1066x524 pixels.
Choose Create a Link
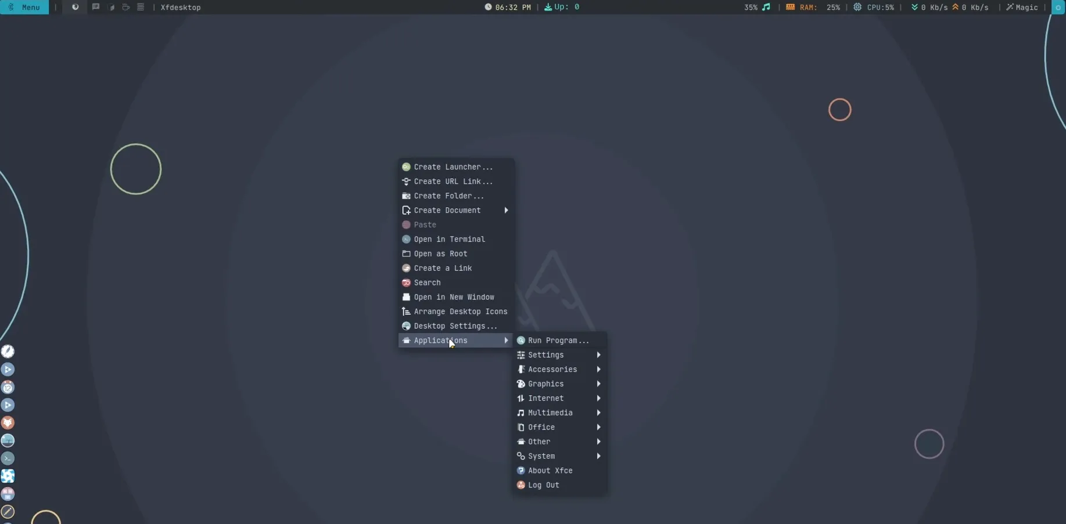[x=456, y=268]
